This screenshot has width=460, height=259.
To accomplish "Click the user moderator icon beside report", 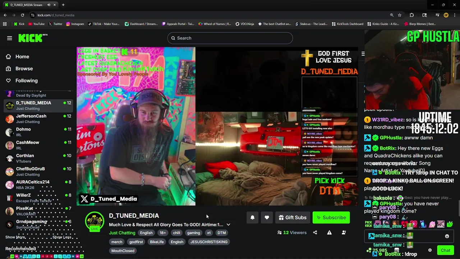I will pyautogui.click(x=344, y=232).
